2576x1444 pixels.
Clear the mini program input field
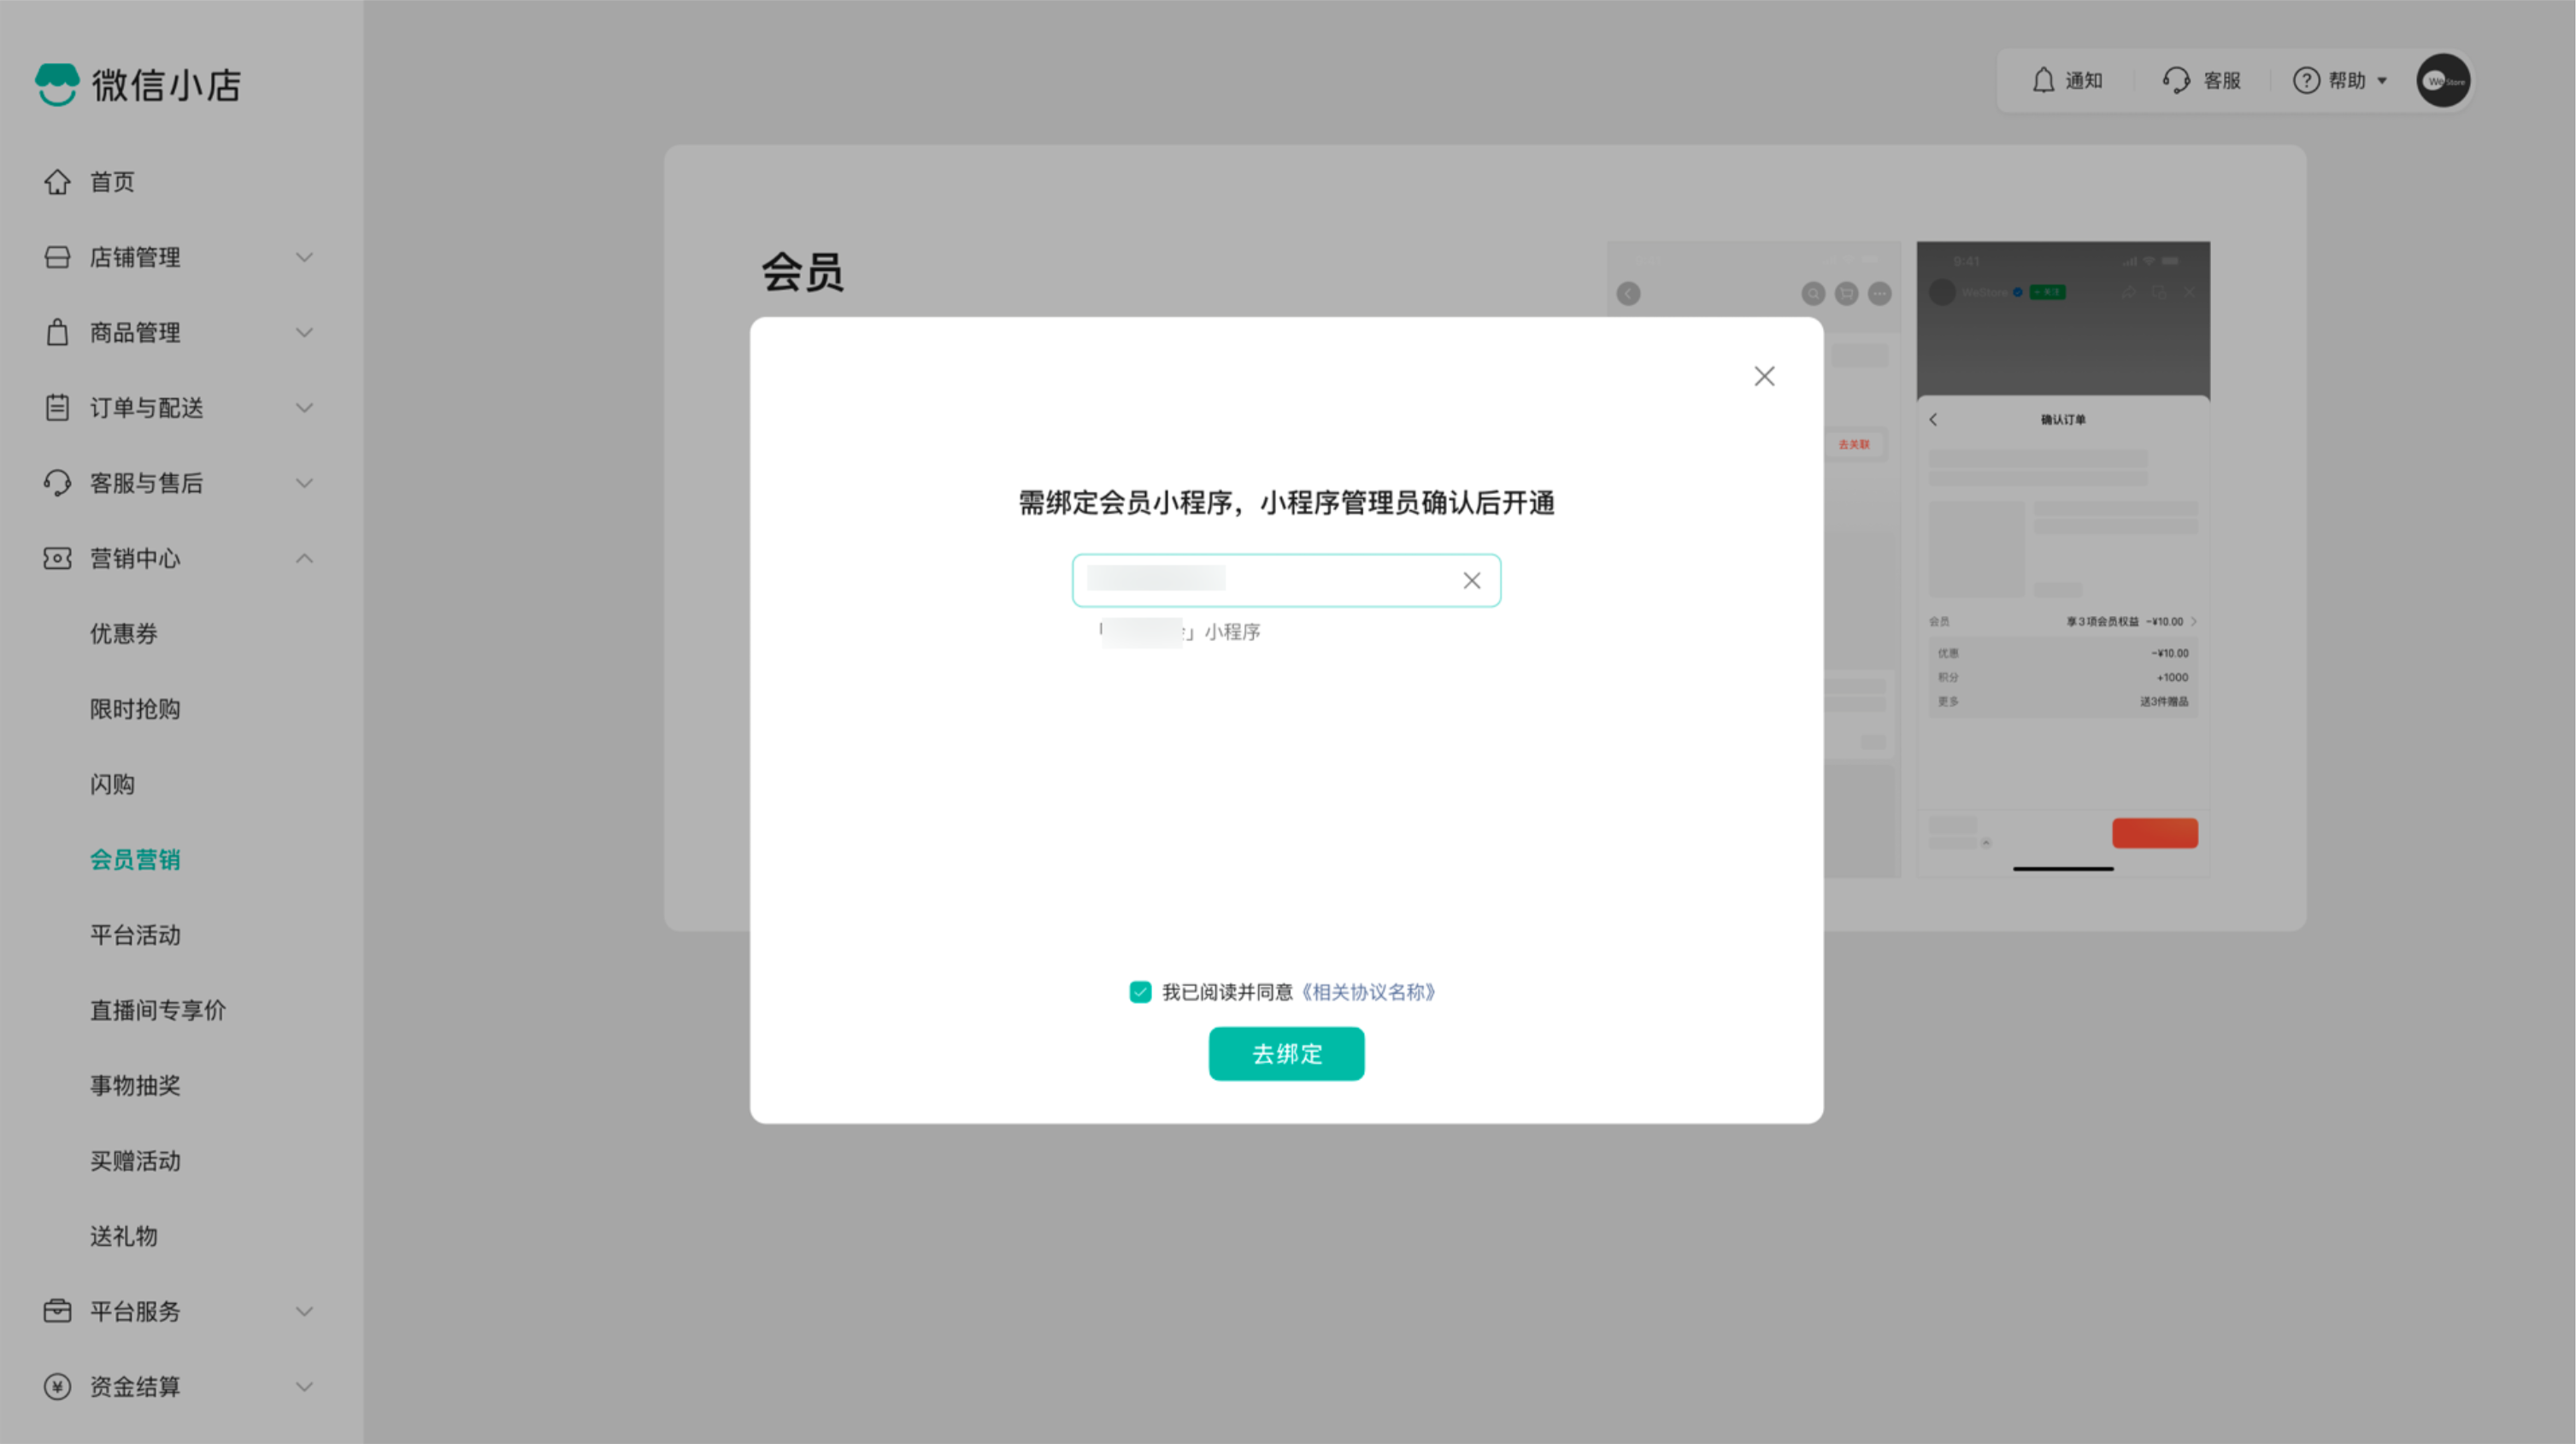[x=1471, y=581]
